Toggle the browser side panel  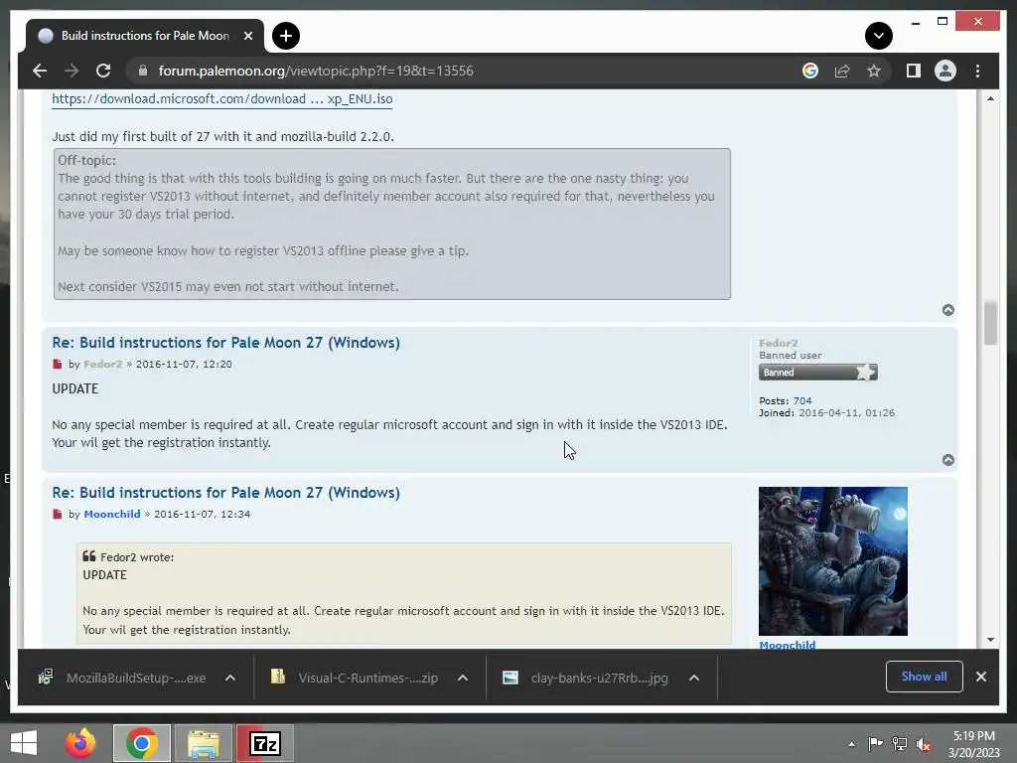(x=914, y=71)
